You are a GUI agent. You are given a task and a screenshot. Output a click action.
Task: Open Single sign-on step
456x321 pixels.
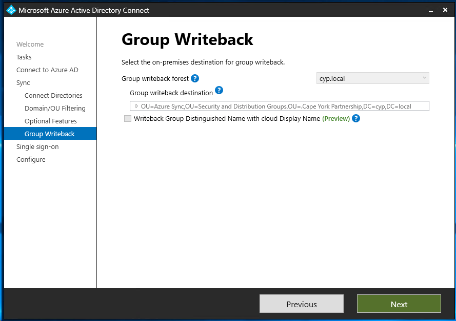coord(37,146)
